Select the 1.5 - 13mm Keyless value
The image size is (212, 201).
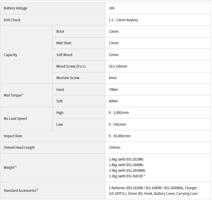(123, 20)
